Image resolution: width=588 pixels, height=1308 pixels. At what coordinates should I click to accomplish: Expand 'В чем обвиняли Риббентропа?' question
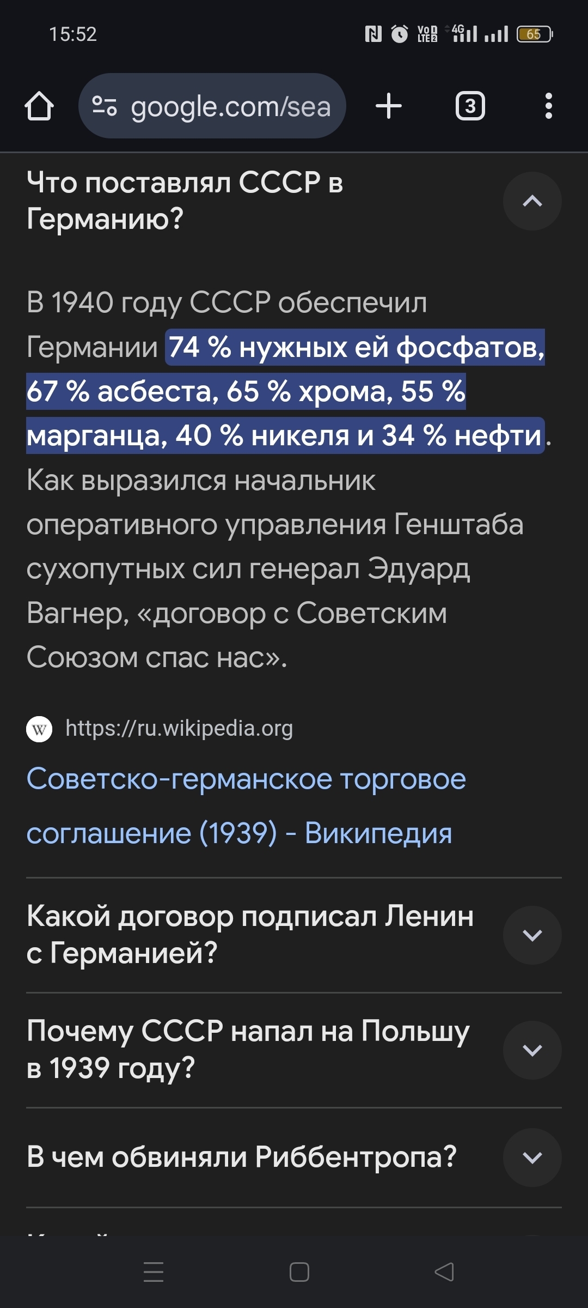tap(532, 1158)
